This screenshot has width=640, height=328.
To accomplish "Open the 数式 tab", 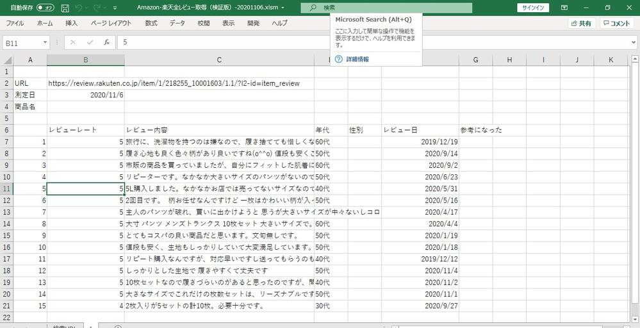I will click(x=151, y=23).
